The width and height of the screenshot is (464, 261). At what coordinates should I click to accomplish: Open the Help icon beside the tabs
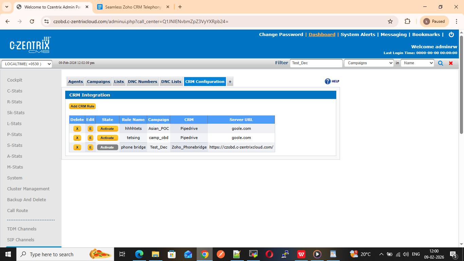tap(332, 81)
